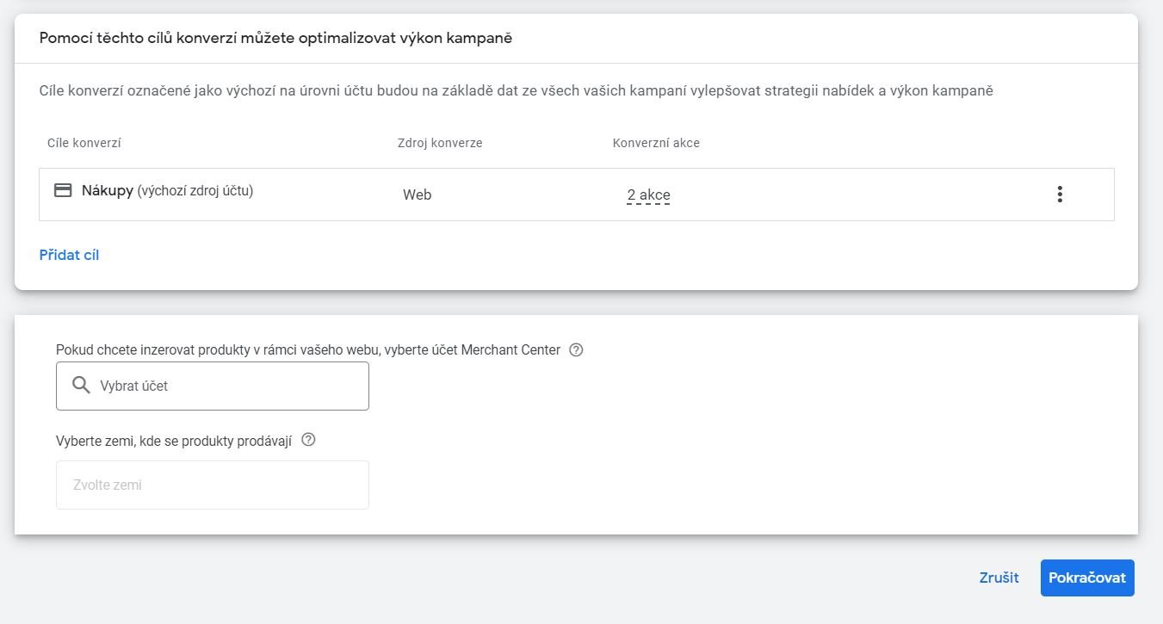Focus the Vybrat účet account field

(x=213, y=386)
